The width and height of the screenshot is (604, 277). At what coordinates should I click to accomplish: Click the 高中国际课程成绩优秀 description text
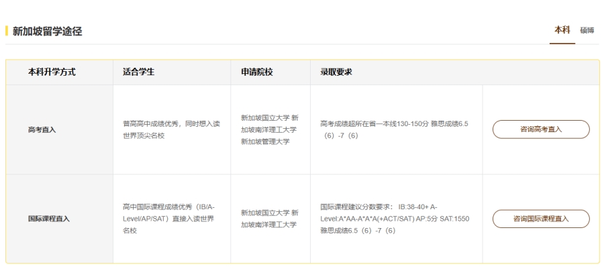click(x=166, y=219)
